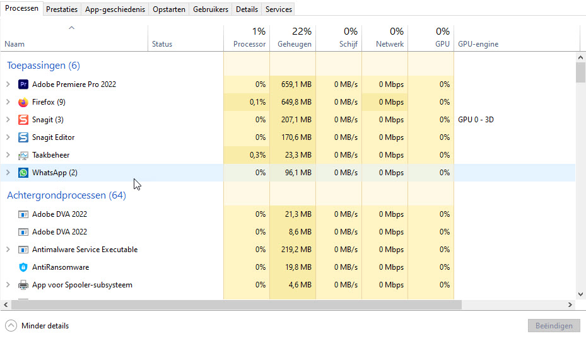Viewport: 586px width, 341px height.
Task: Click the 96,1 MB WhatsApp memory value
Action: pos(298,173)
